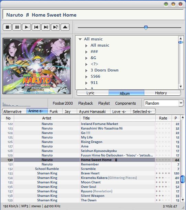
Task: Expand the <?> tree node
Action: coord(86,65)
